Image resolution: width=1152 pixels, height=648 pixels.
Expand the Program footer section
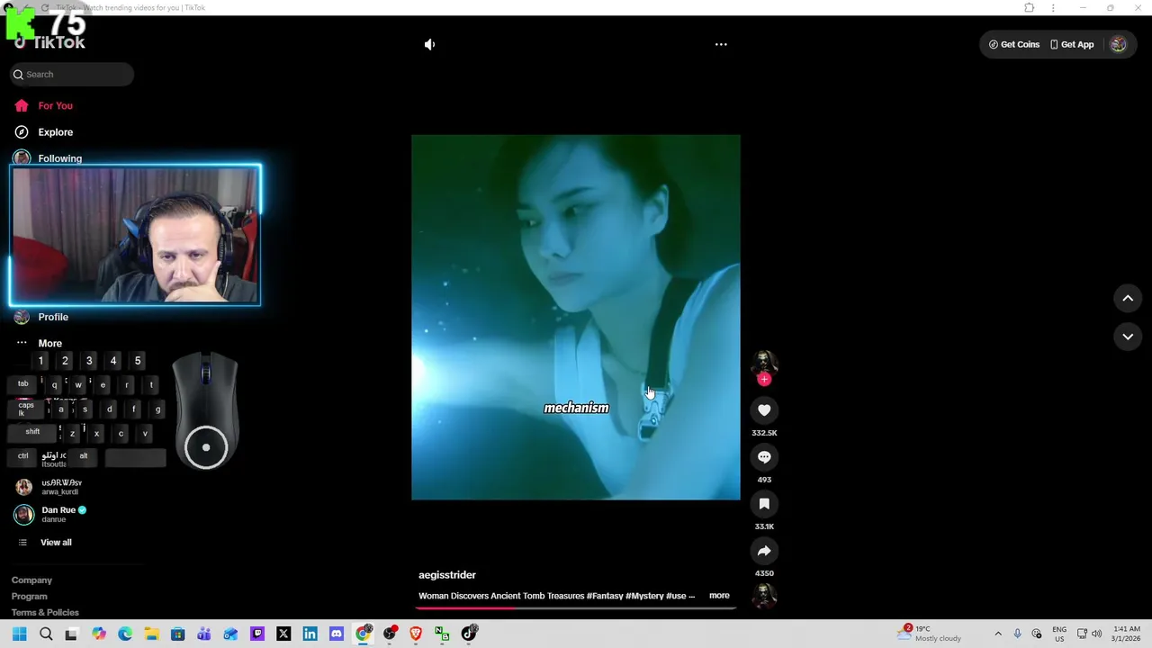click(x=29, y=597)
